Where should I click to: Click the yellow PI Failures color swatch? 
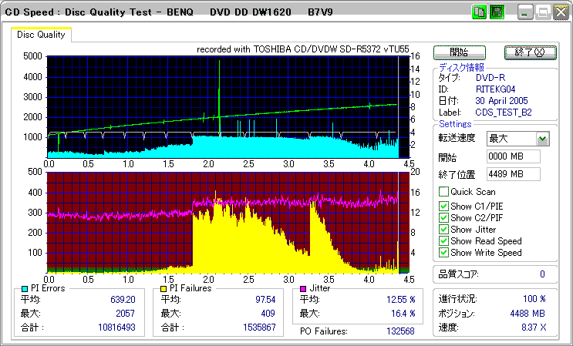(163, 289)
